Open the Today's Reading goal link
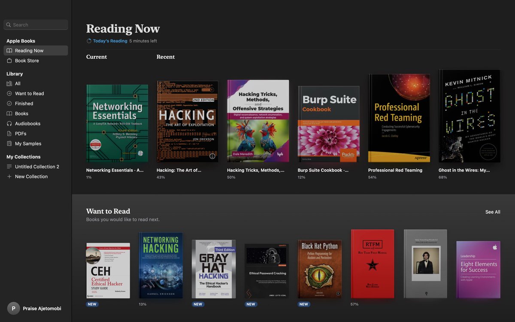The image size is (515, 322). [110, 41]
